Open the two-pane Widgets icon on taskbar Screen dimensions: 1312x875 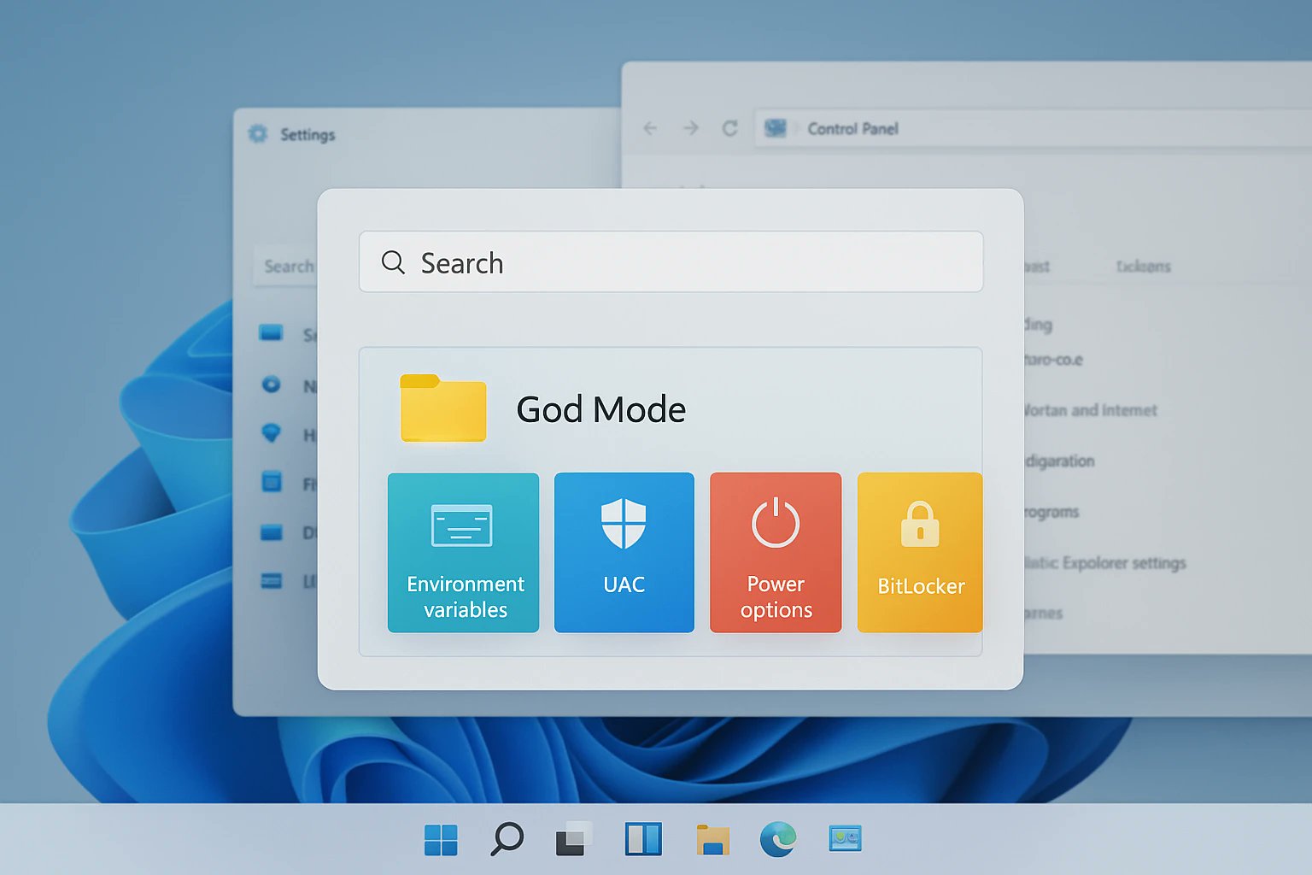pyautogui.click(x=643, y=839)
